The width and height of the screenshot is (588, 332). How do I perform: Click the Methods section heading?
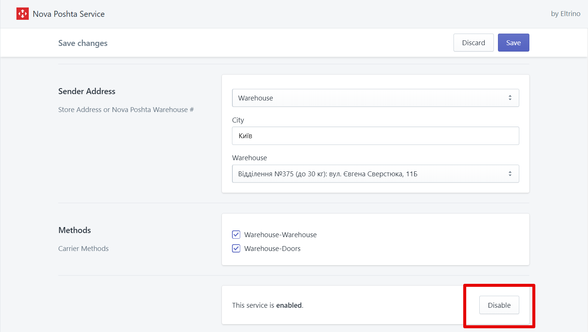click(x=75, y=230)
